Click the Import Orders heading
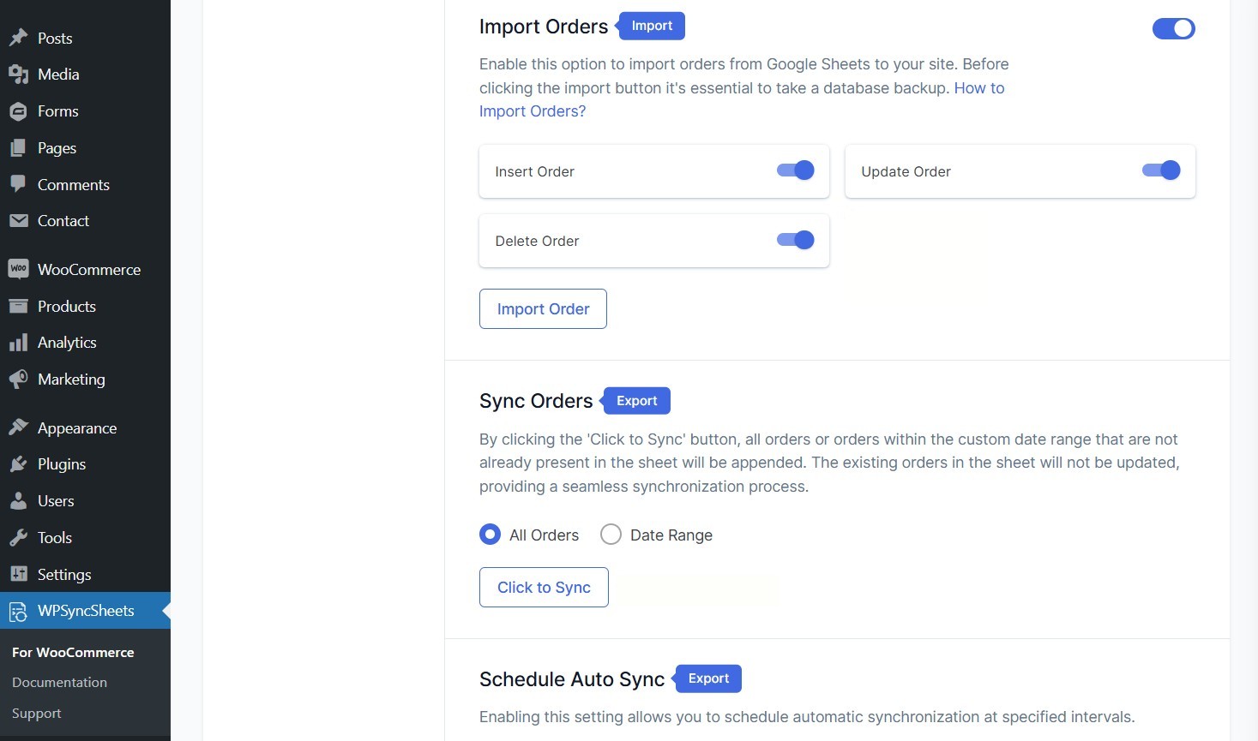Screen dimensions: 1258x741 [x=544, y=27]
